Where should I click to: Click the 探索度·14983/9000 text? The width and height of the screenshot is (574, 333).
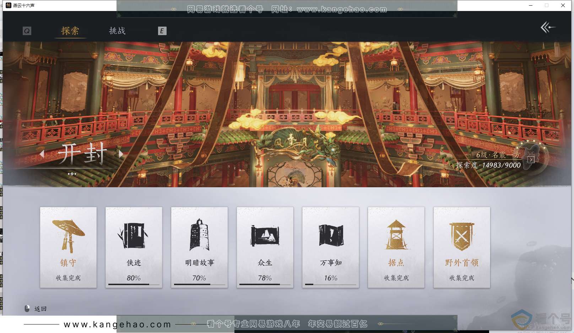pyautogui.click(x=488, y=165)
